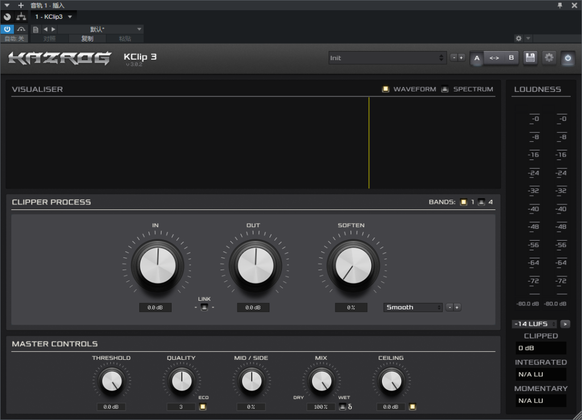This screenshot has height=420, width=582.
Task: Select B state slot
Action: (x=511, y=58)
